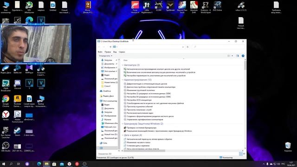297x167 pixels.
Task: Switch to large icons view in status bar
Action: tap(244, 154)
